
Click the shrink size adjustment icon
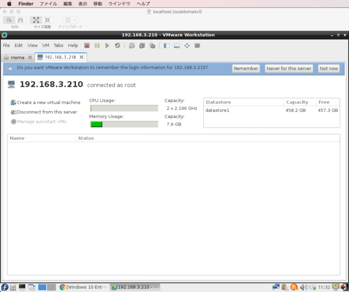[x=47, y=20]
